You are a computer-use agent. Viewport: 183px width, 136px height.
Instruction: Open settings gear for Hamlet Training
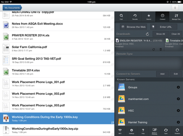click(178, 122)
